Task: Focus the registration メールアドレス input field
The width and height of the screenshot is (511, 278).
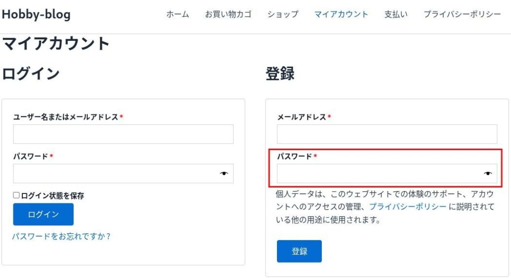Action: [387, 134]
